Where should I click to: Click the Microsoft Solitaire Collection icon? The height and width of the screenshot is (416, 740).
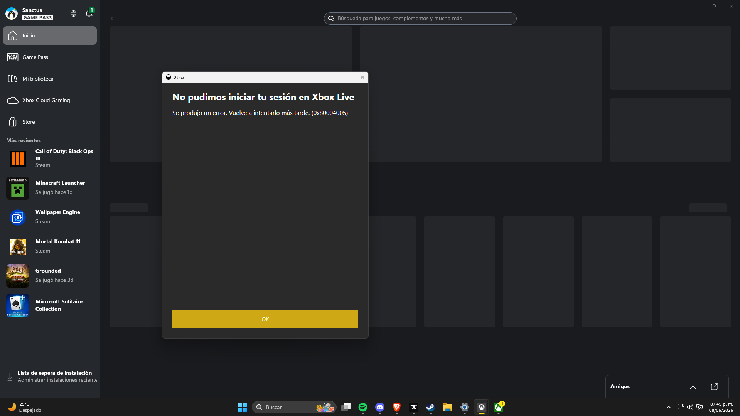click(18, 305)
